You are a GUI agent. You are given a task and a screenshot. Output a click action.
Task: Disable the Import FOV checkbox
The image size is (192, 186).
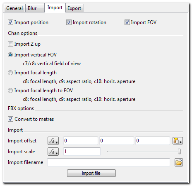pyautogui.click(x=127, y=22)
